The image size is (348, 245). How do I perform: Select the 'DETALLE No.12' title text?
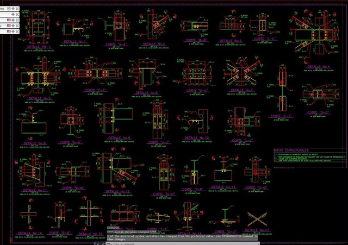(117, 191)
